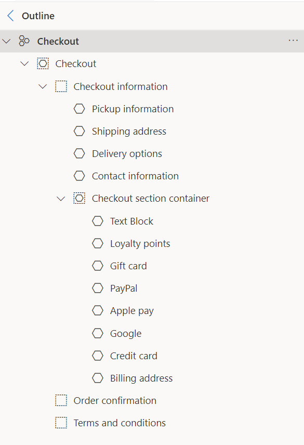Screen dimensions: 304x445
Task: Select the Text Block item
Action: click(x=131, y=221)
